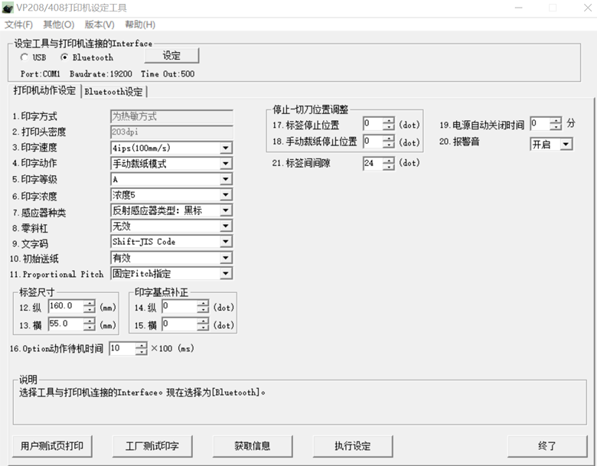Viewport: 597px width, 466px height.
Task: Click the printer app icon in title bar
Action: pos(9,8)
